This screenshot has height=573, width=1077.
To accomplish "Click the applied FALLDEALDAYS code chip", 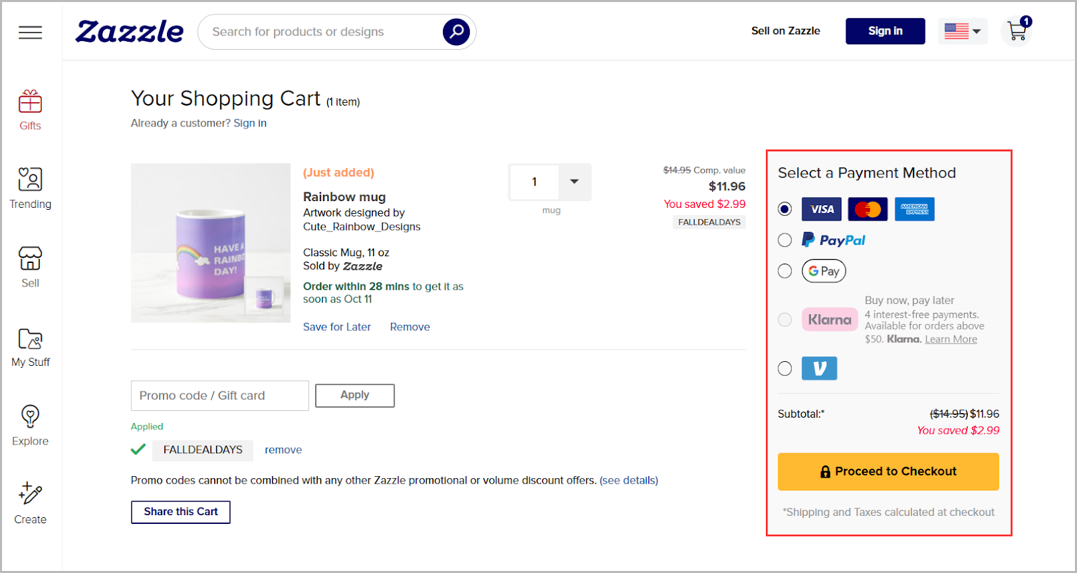I will pos(203,450).
